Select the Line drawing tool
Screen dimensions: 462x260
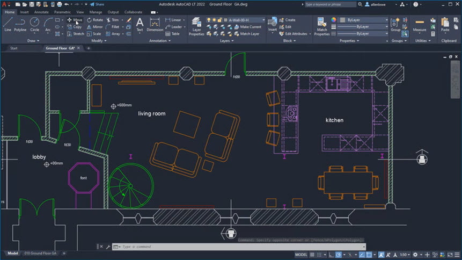(x=8, y=24)
